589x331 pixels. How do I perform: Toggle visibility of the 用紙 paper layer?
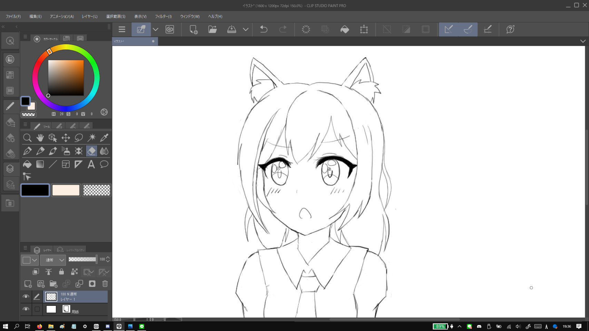pyautogui.click(x=26, y=309)
